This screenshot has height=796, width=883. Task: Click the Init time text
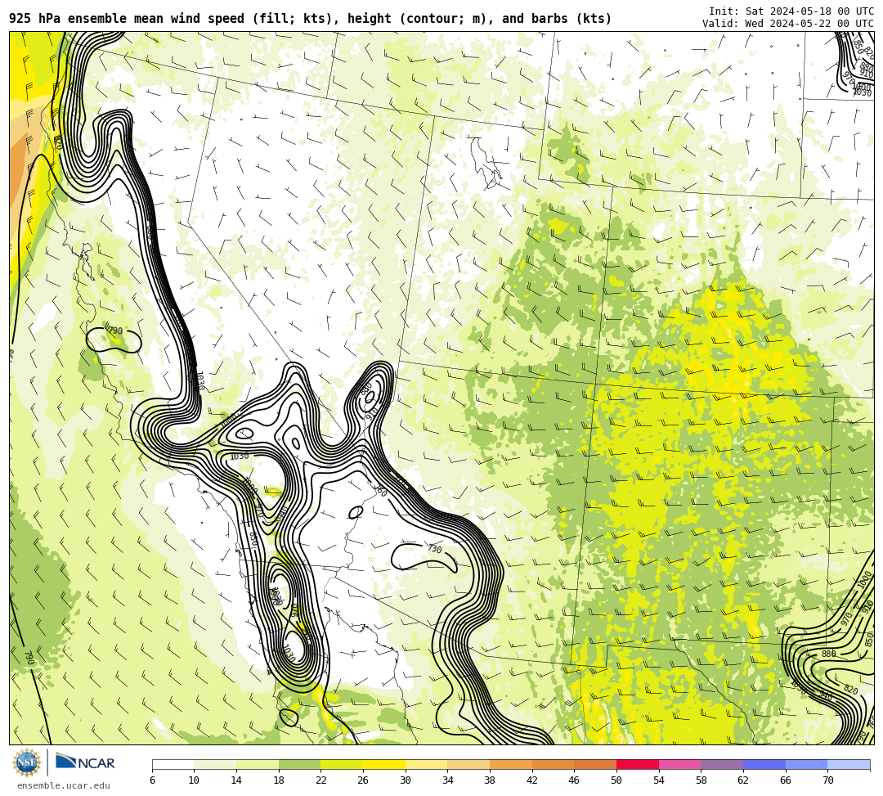(x=791, y=11)
